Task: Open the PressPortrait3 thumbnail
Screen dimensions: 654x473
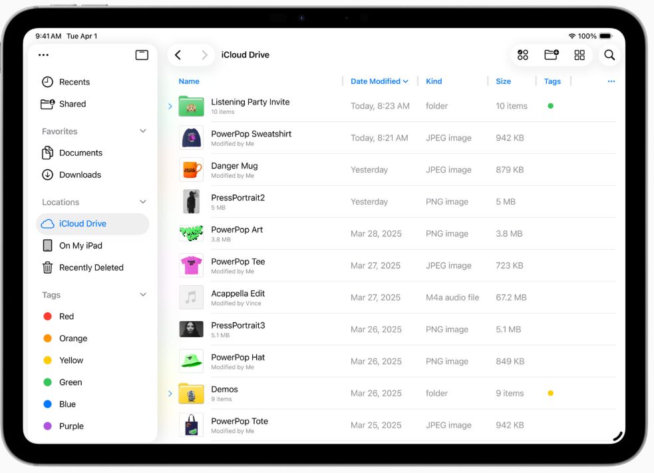Action: pyautogui.click(x=191, y=329)
